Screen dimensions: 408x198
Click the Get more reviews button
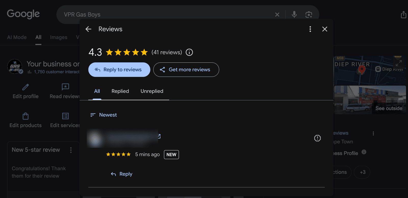tap(186, 70)
